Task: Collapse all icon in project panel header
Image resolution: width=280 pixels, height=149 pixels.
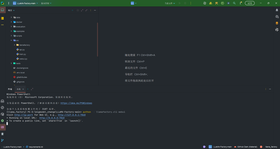Action: point(87,10)
